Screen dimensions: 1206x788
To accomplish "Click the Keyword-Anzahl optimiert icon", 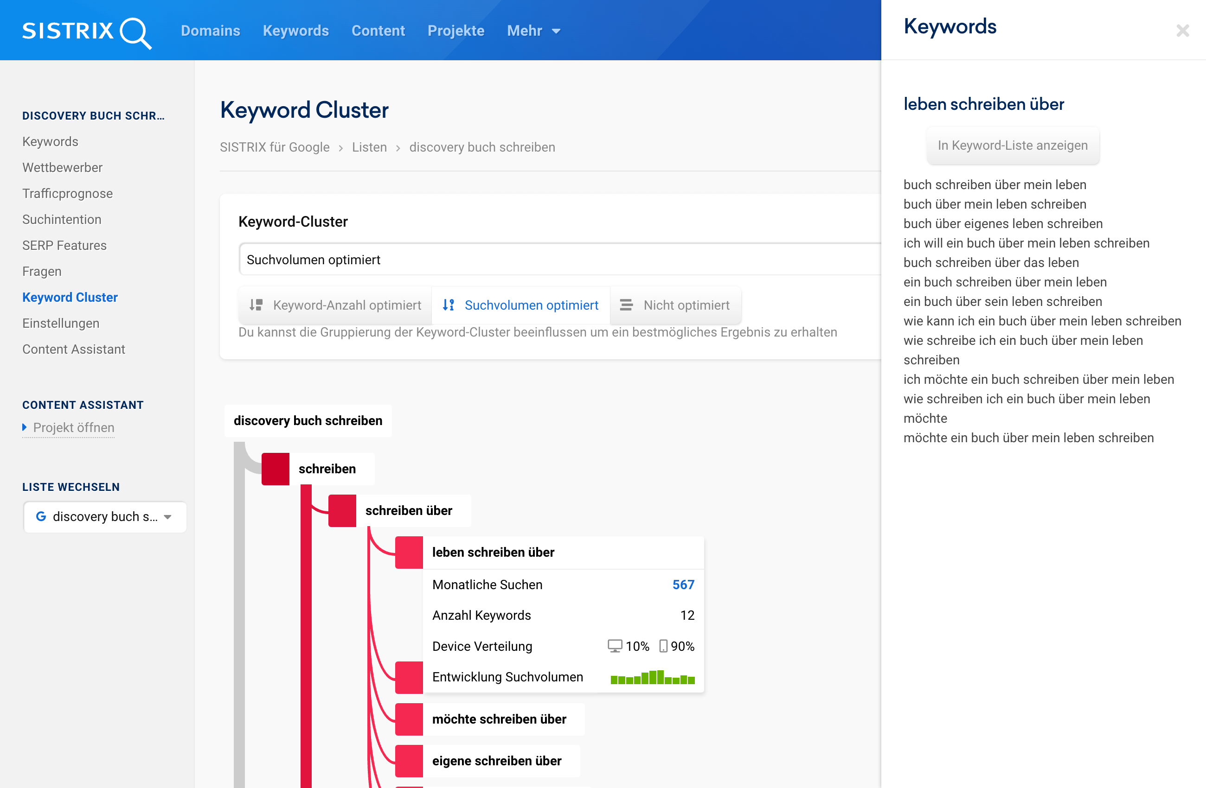I will 256,305.
